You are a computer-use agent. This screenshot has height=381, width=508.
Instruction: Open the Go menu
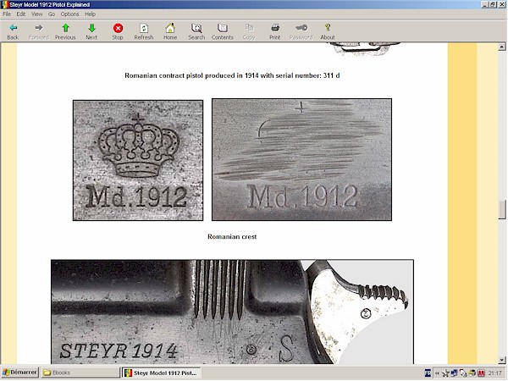(52, 14)
